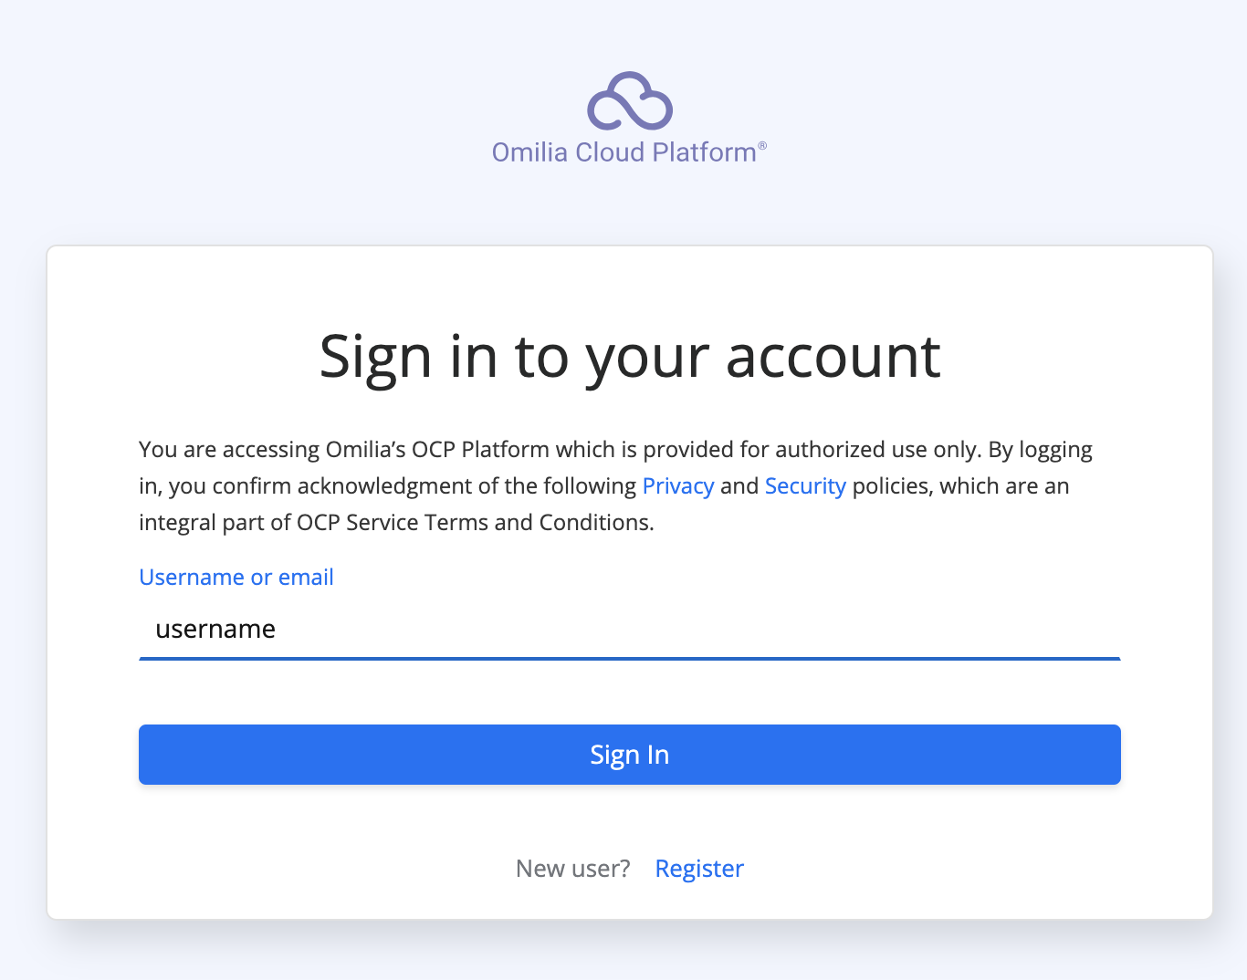This screenshot has height=980, width=1247.
Task: Click the Omilia Cloud Platform brand name
Action: pos(623,152)
